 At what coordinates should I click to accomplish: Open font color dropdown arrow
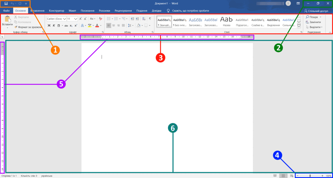click(101, 26)
